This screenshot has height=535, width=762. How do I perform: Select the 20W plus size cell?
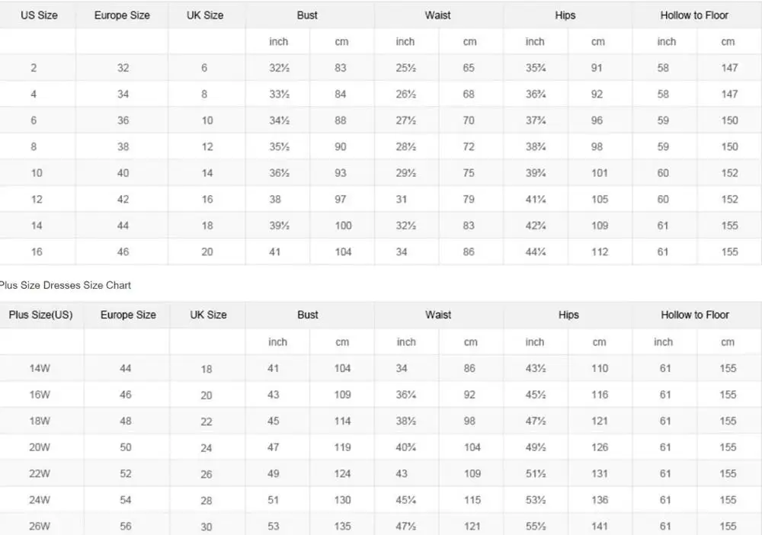coord(40,447)
